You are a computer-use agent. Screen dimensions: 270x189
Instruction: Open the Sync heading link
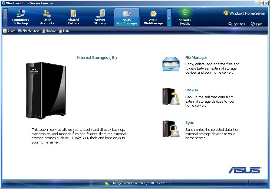click(x=189, y=122)
